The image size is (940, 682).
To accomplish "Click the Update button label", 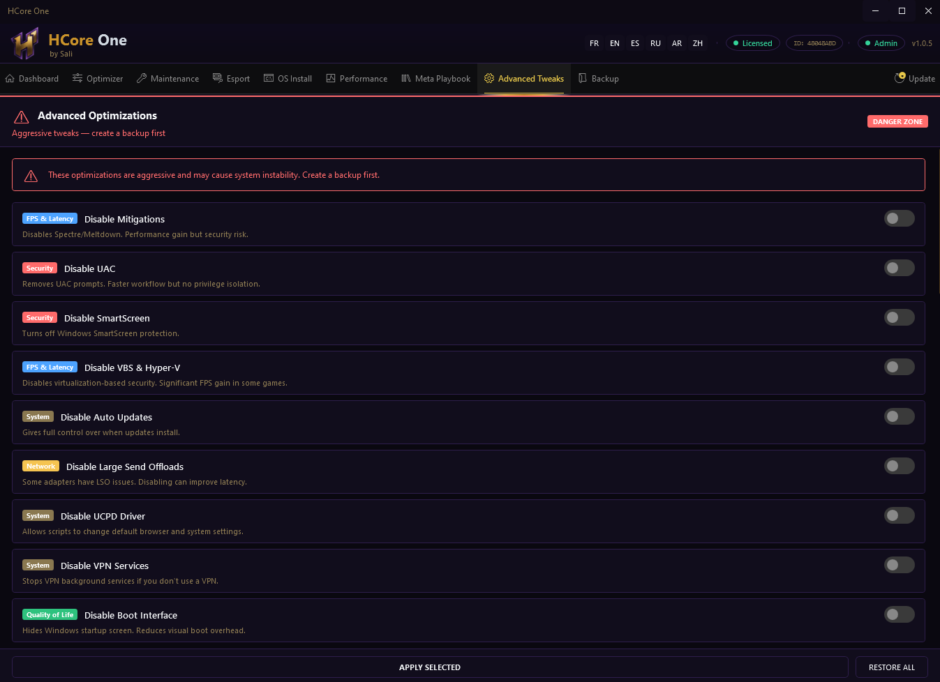I will [922, 79].
